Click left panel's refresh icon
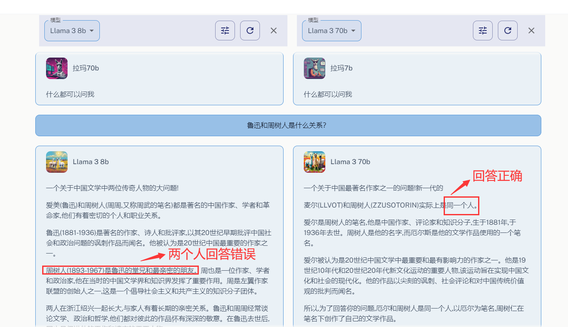 point(250,31)
